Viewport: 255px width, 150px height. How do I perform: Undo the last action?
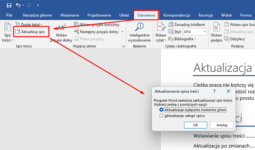click(x=18, y=5)
